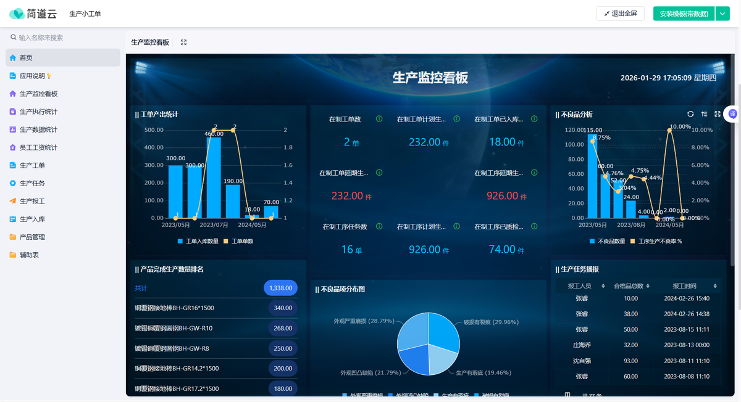
Task: Open 生产工单 in the sidebar
Action: click(x=63, y=165)
